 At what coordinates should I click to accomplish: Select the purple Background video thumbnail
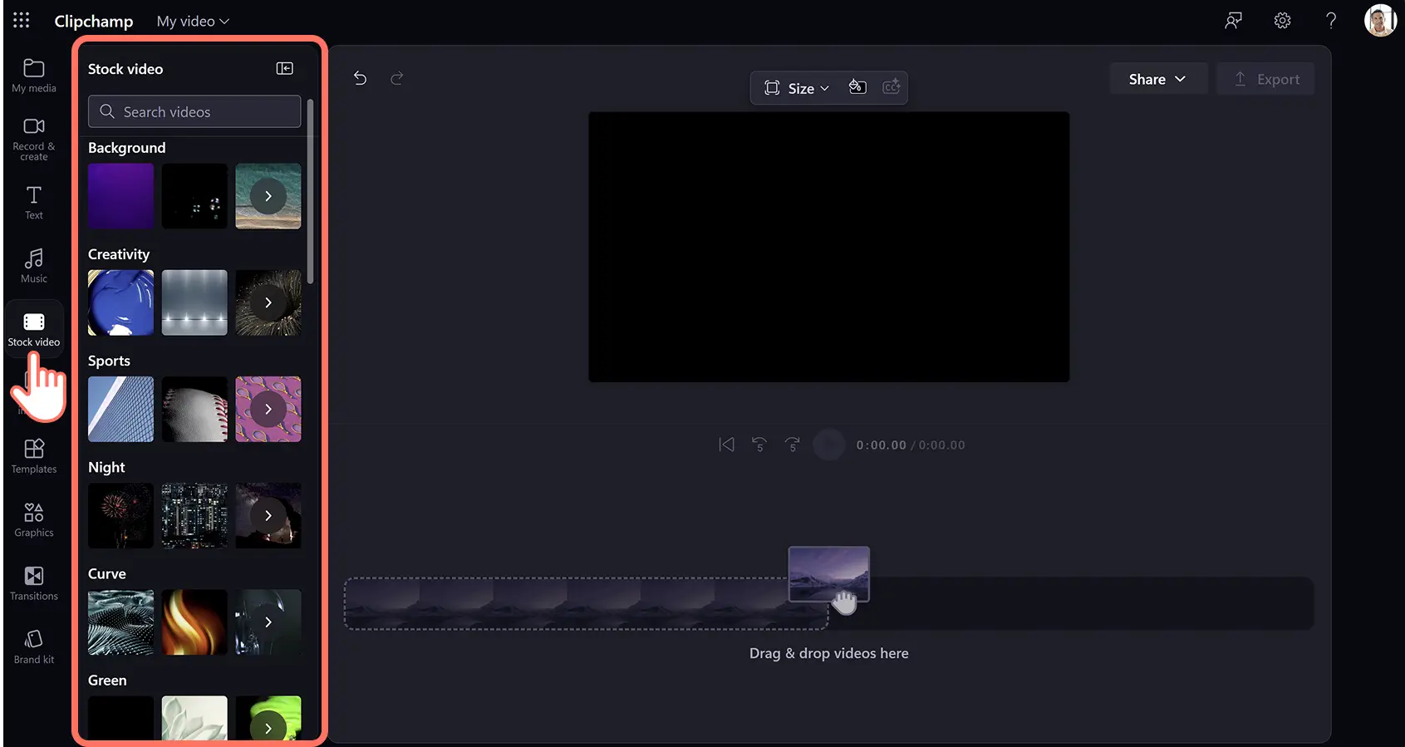pyautogui.click(x=121, y=196)
